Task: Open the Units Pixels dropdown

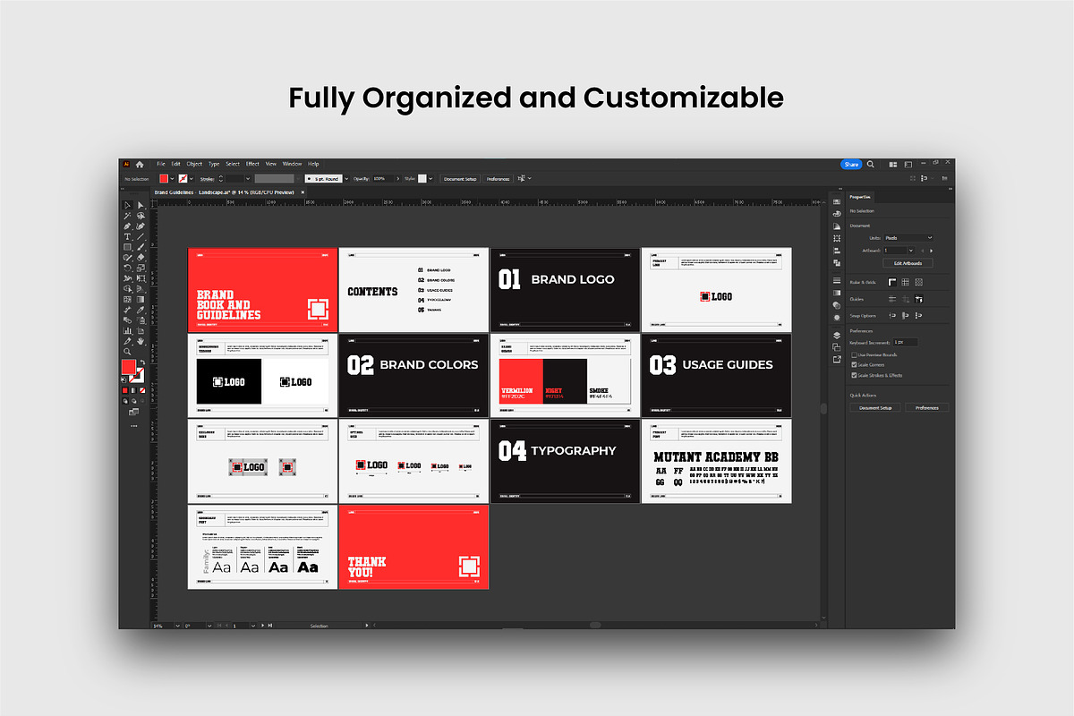Action: [908, 238]
